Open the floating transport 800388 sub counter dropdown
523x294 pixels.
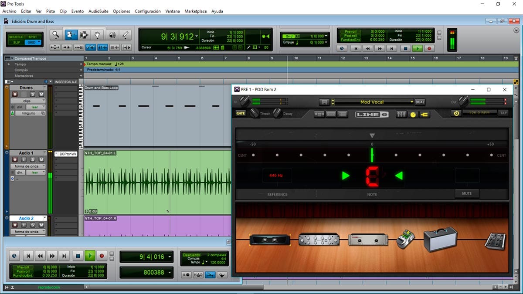coord(169,273)
